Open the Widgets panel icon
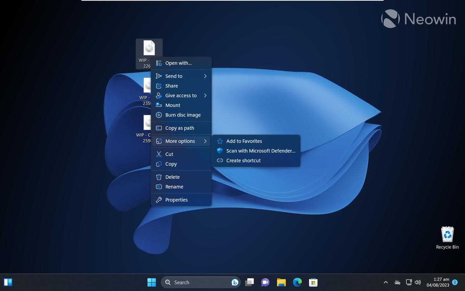The width and height of the screenshot is (465, 291). pos(8,282)
